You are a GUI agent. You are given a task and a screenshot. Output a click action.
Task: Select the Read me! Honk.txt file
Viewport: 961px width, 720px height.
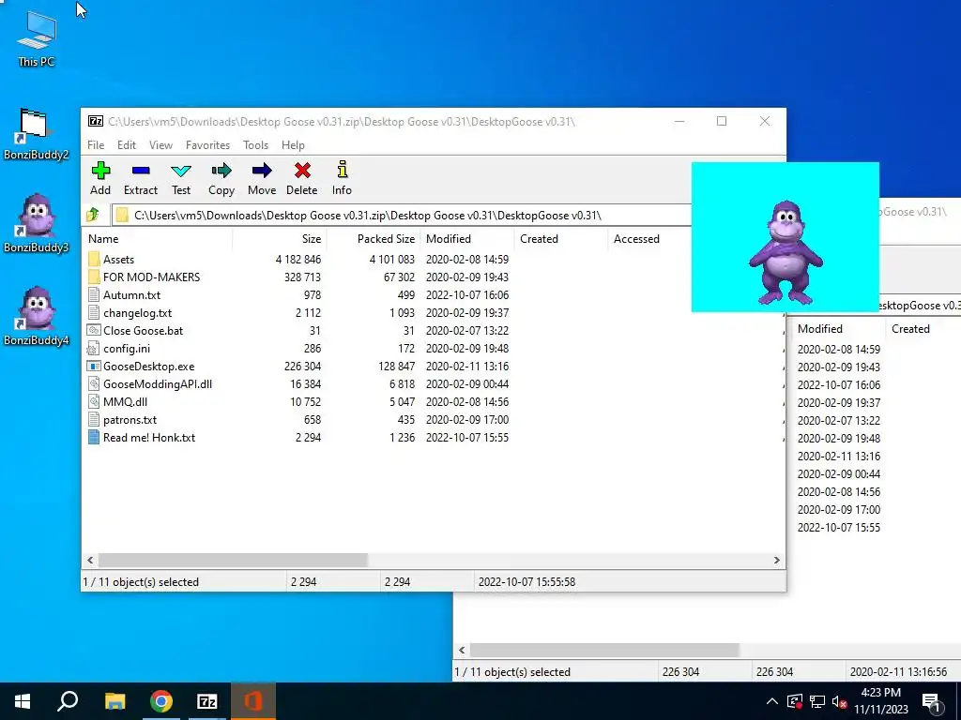pyautogui.click(x=149, y=437)
